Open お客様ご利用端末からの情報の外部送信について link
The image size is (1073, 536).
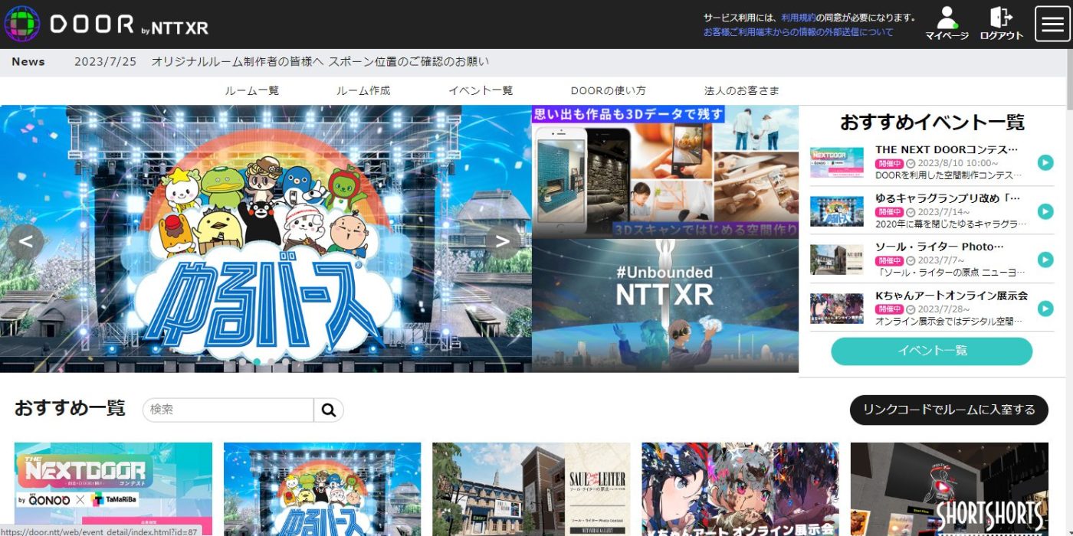[799, 32]
